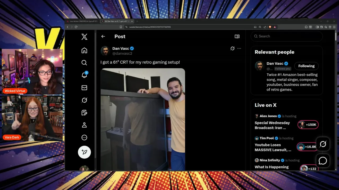Open a new browser tab

137,21
